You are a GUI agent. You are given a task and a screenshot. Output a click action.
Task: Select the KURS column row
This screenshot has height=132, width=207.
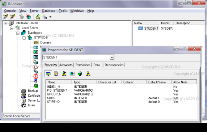[121, 98]
